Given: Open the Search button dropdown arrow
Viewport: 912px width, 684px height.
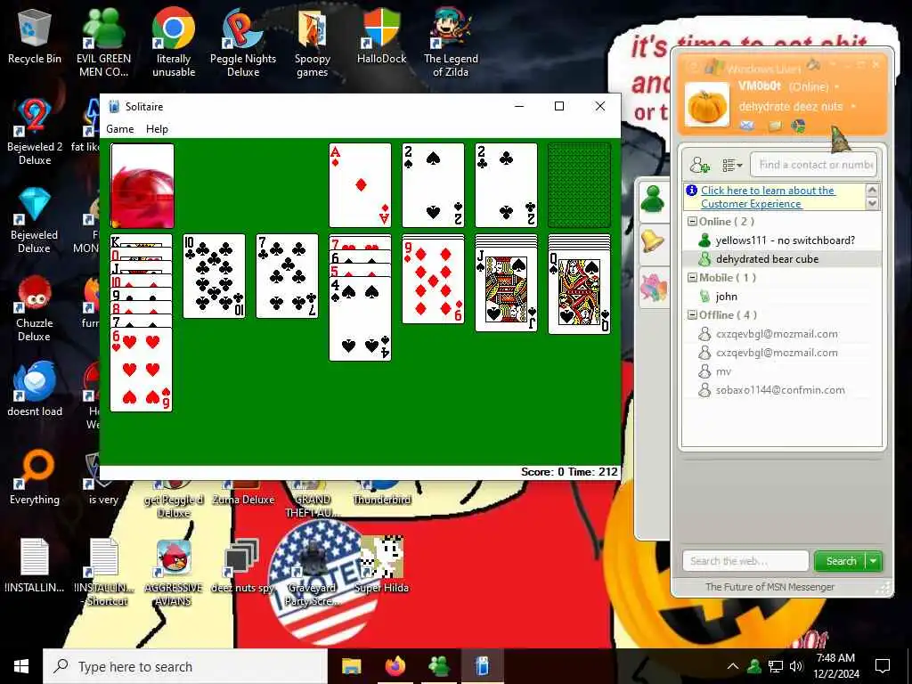Looking at the screenshot, I should click(874, 561).
